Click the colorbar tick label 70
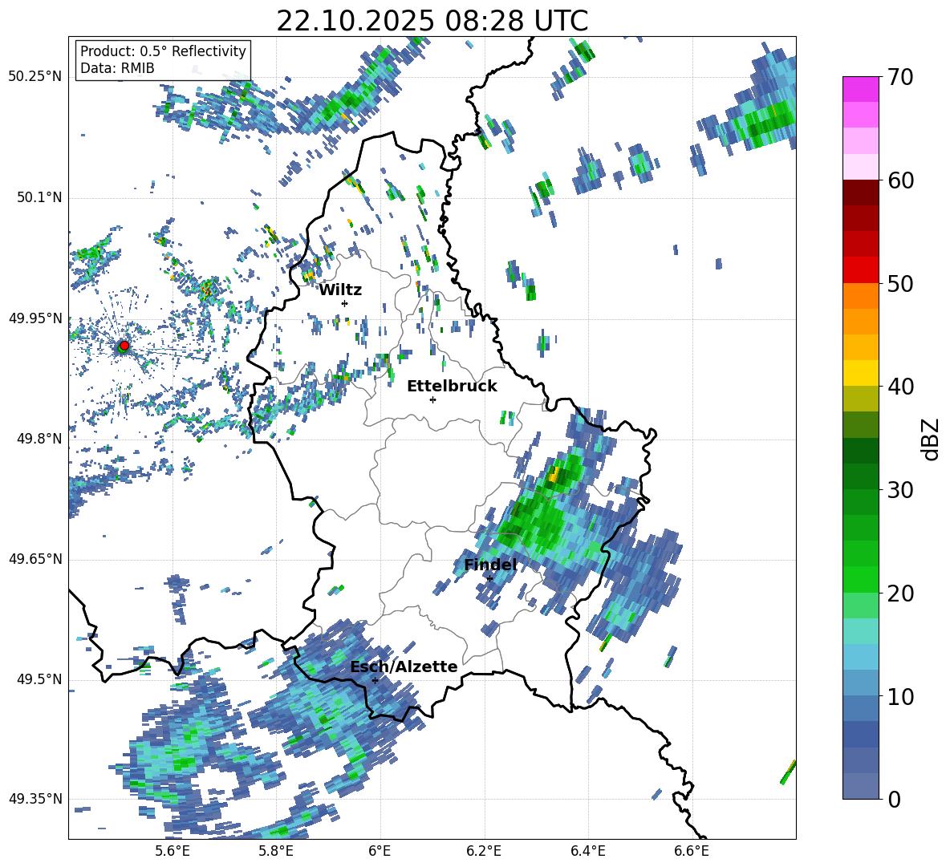 point(900,77)
